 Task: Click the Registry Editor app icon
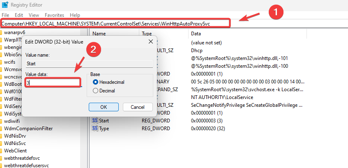[x=5, y=5]
